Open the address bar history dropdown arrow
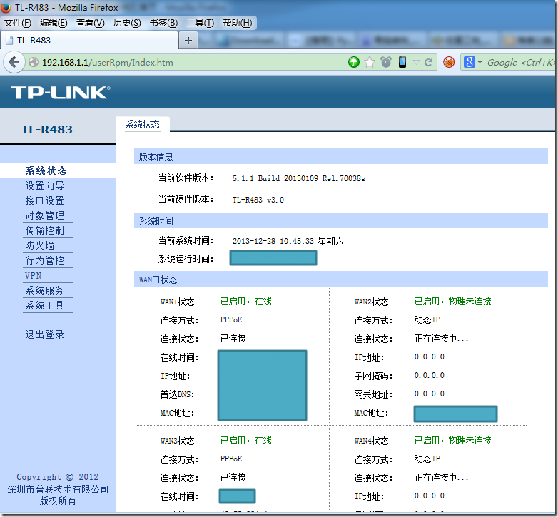 pyautogui.click(x=416, y=63)
